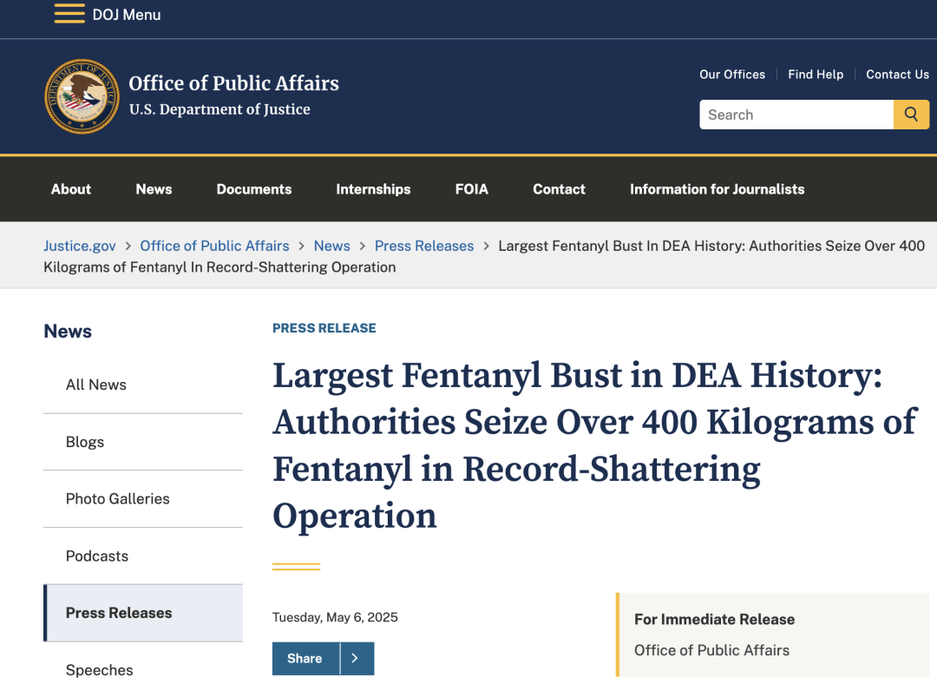
Task: Open the About menu item
Action: [x=70, y=189]
